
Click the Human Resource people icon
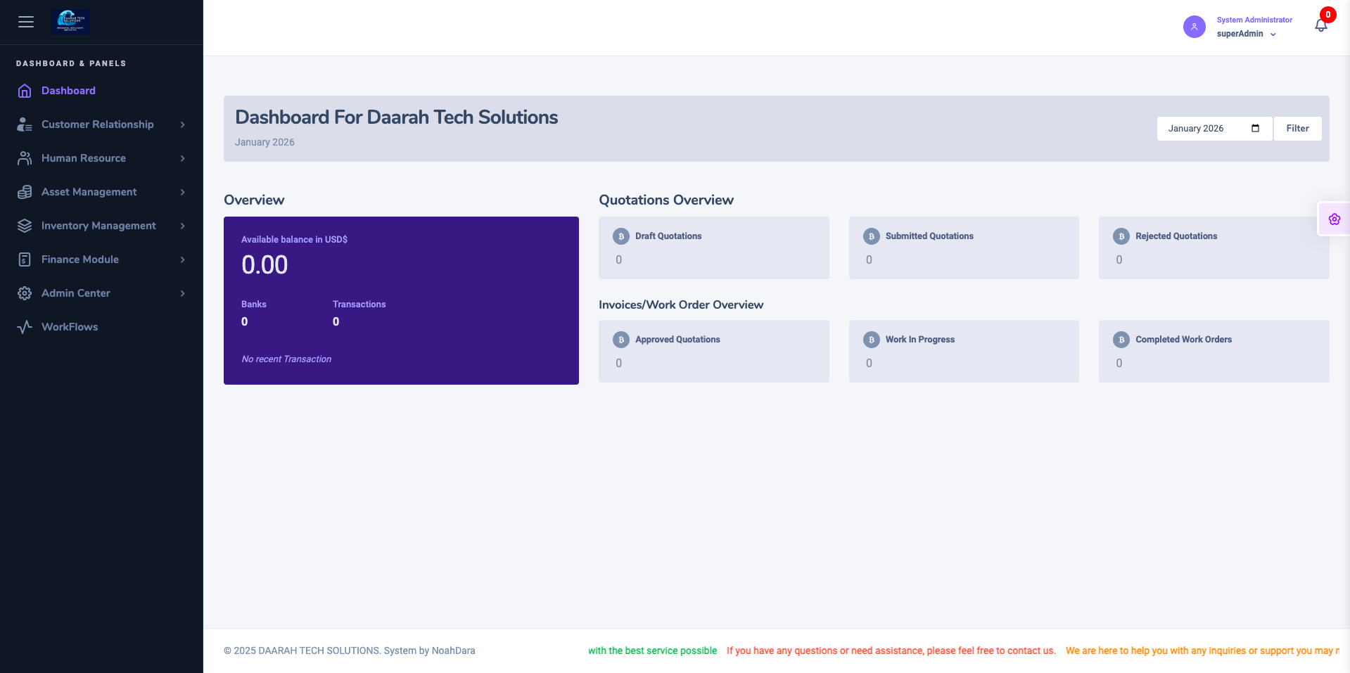[x=25, y=158]
